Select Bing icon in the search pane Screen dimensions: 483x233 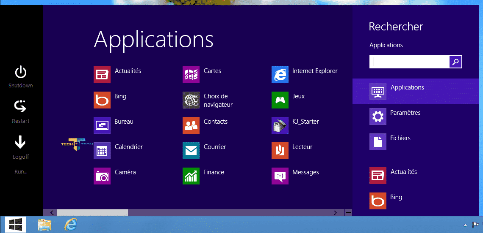tap(378, 201)
